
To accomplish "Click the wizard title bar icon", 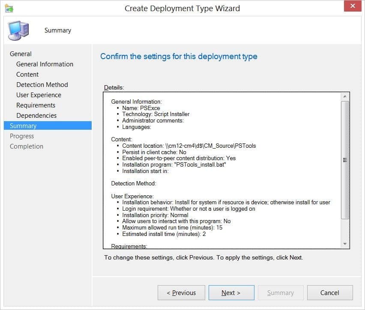I will (9, 9).
